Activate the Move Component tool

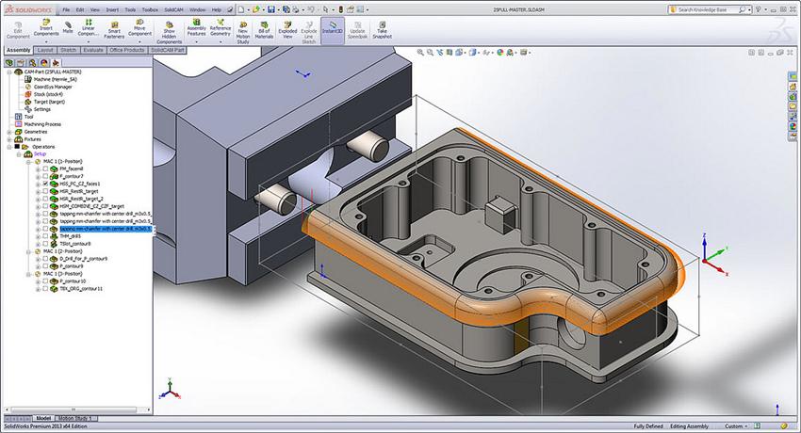pyautogui.click(x=139, y=28)
